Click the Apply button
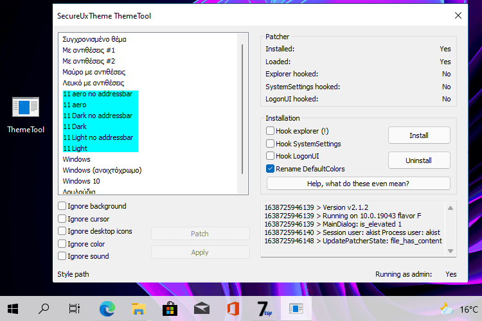 click(x=200, y=252)
